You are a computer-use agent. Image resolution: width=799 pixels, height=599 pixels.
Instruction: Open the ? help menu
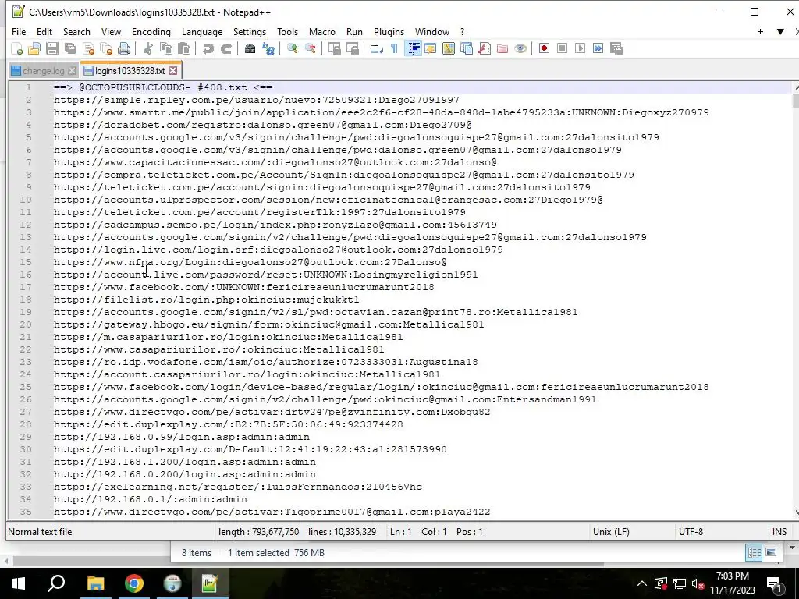462,31
